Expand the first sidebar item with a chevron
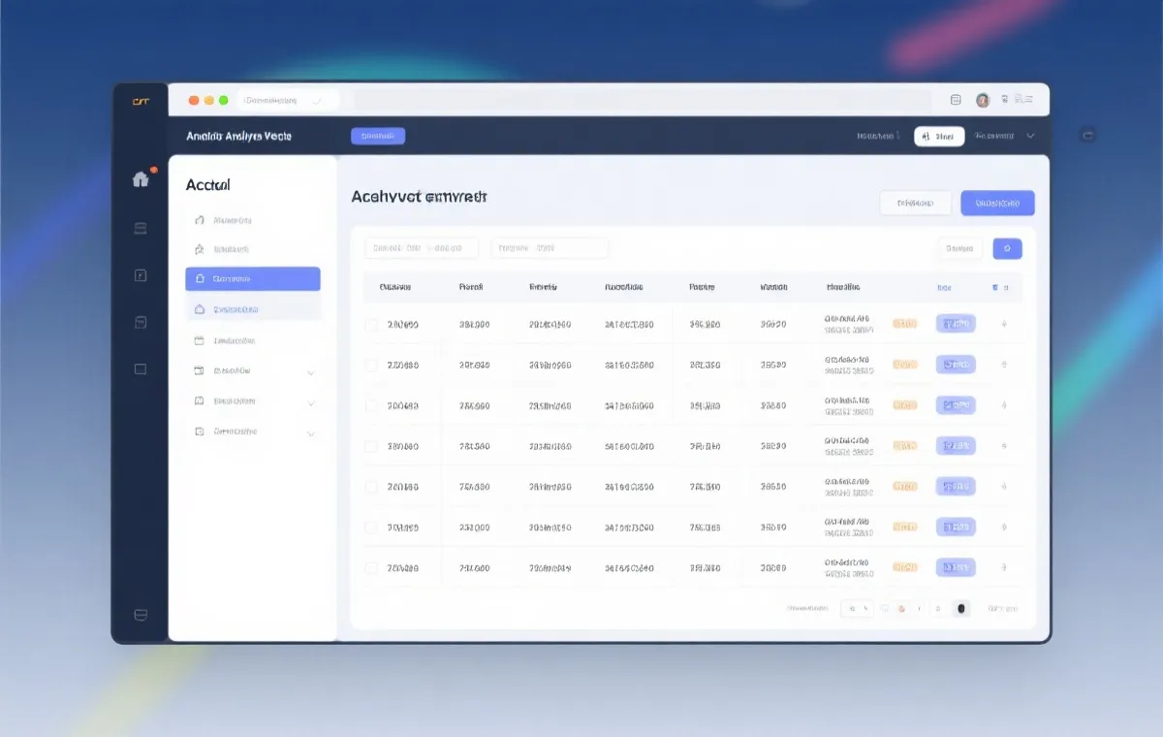This screenshot has height=737, width=1163. (311, 371)
